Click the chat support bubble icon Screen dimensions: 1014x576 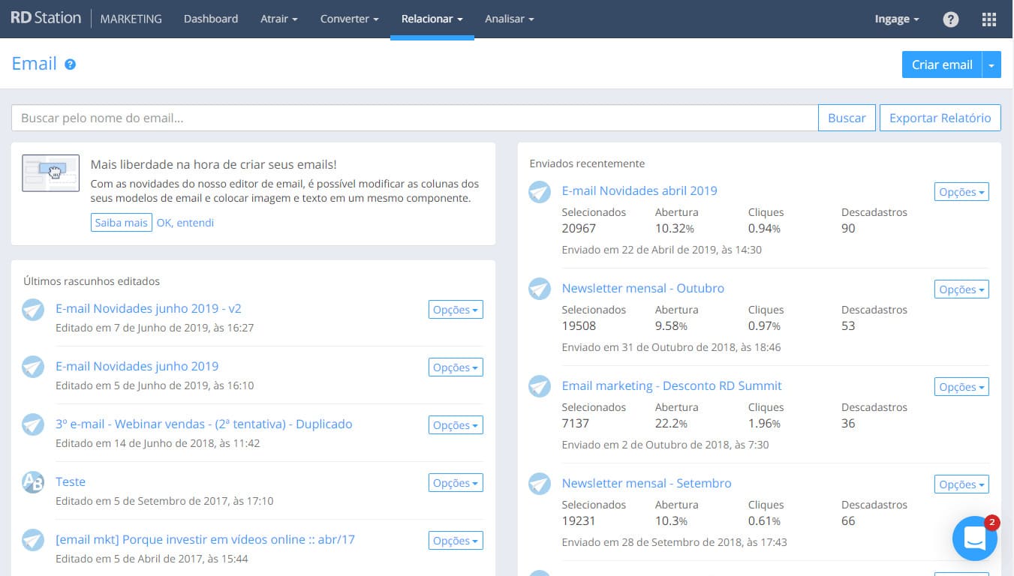click(x=974, y=538)
